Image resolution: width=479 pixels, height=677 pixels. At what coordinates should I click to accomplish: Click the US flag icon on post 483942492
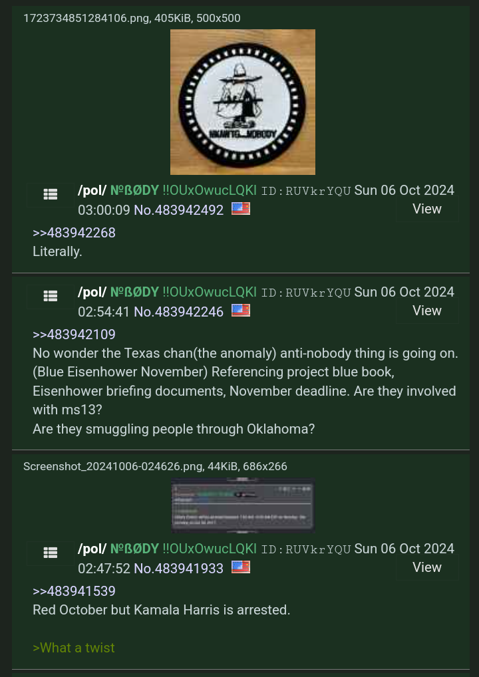(241, 209)
